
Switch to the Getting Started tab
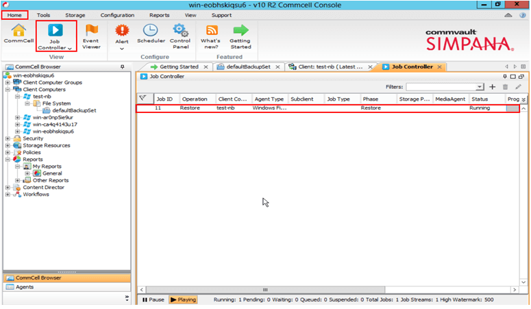tap(174, 66)
